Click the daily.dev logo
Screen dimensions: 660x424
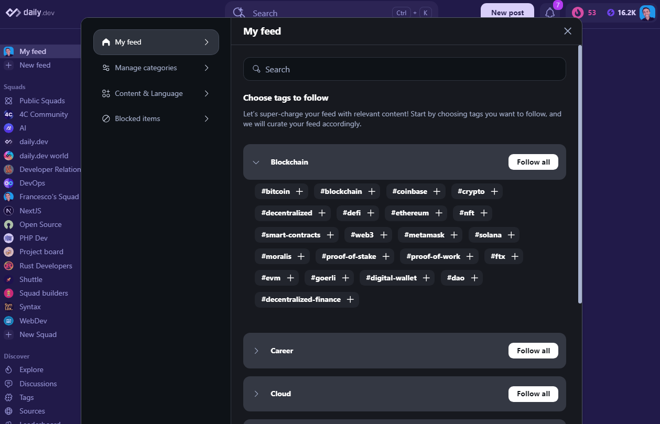coord(30,13)
